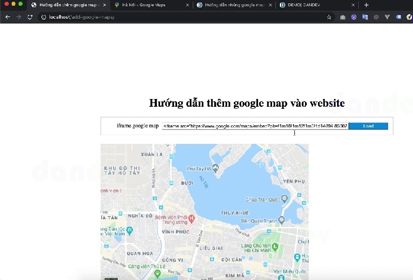Screen dimensions: 413x280
Task: Open the Google Translate extension icon
Action: click(365, 17)
